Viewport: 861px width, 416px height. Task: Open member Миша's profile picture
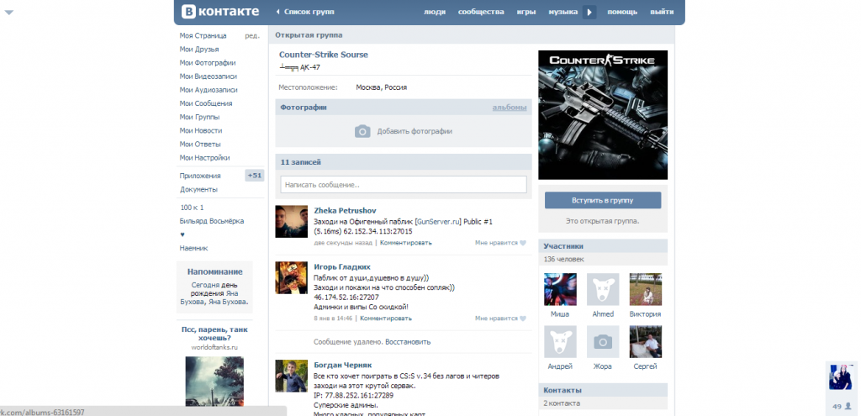tap(560, 289)
